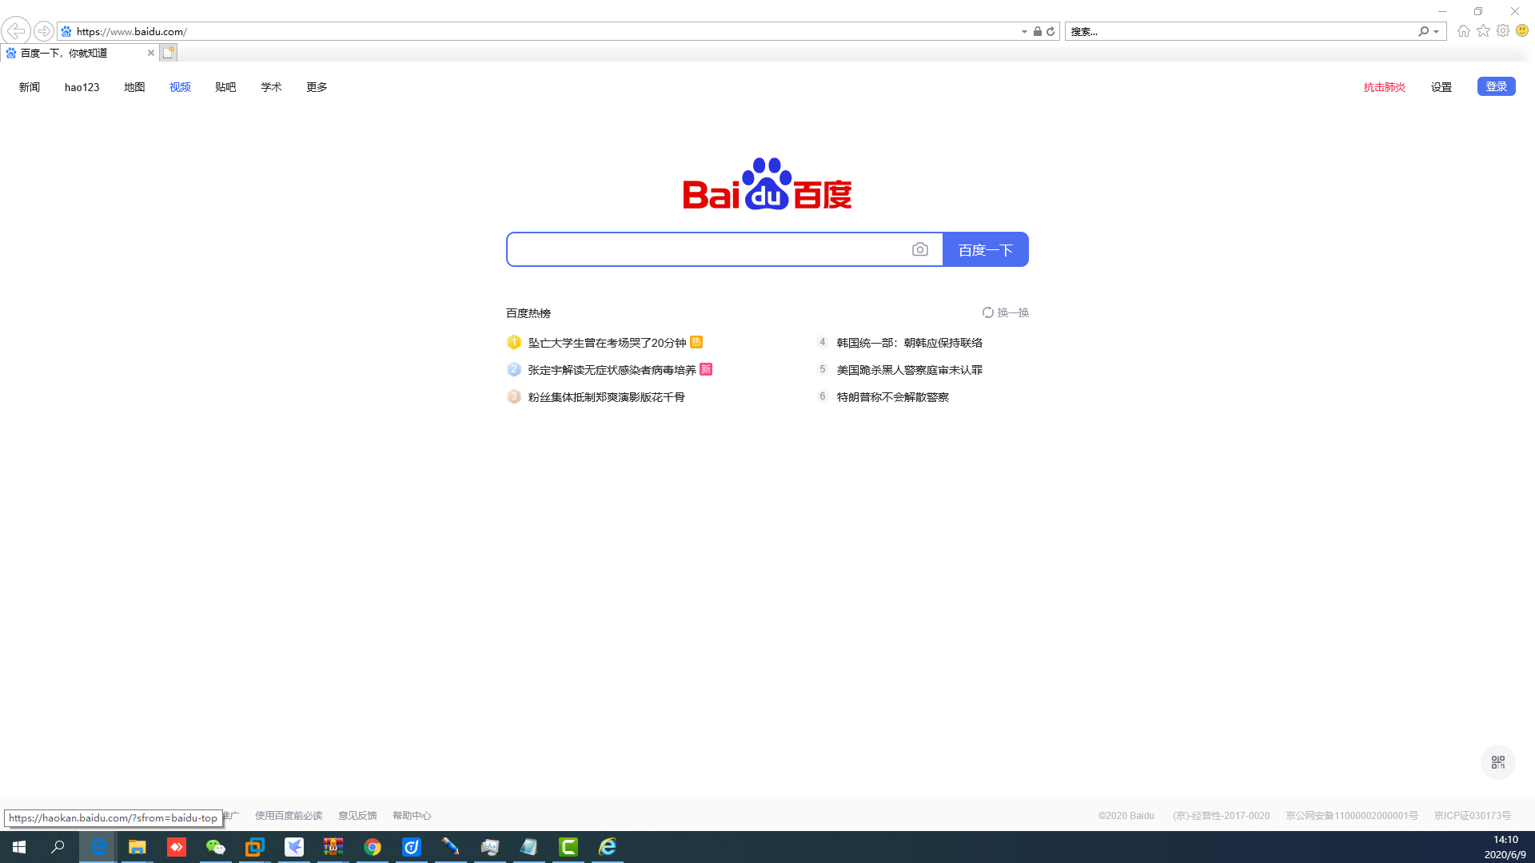Click the QR code icon at bottom right
Image resolution: width=1535 pixels, height=863 pixels.
(1497, 762)
